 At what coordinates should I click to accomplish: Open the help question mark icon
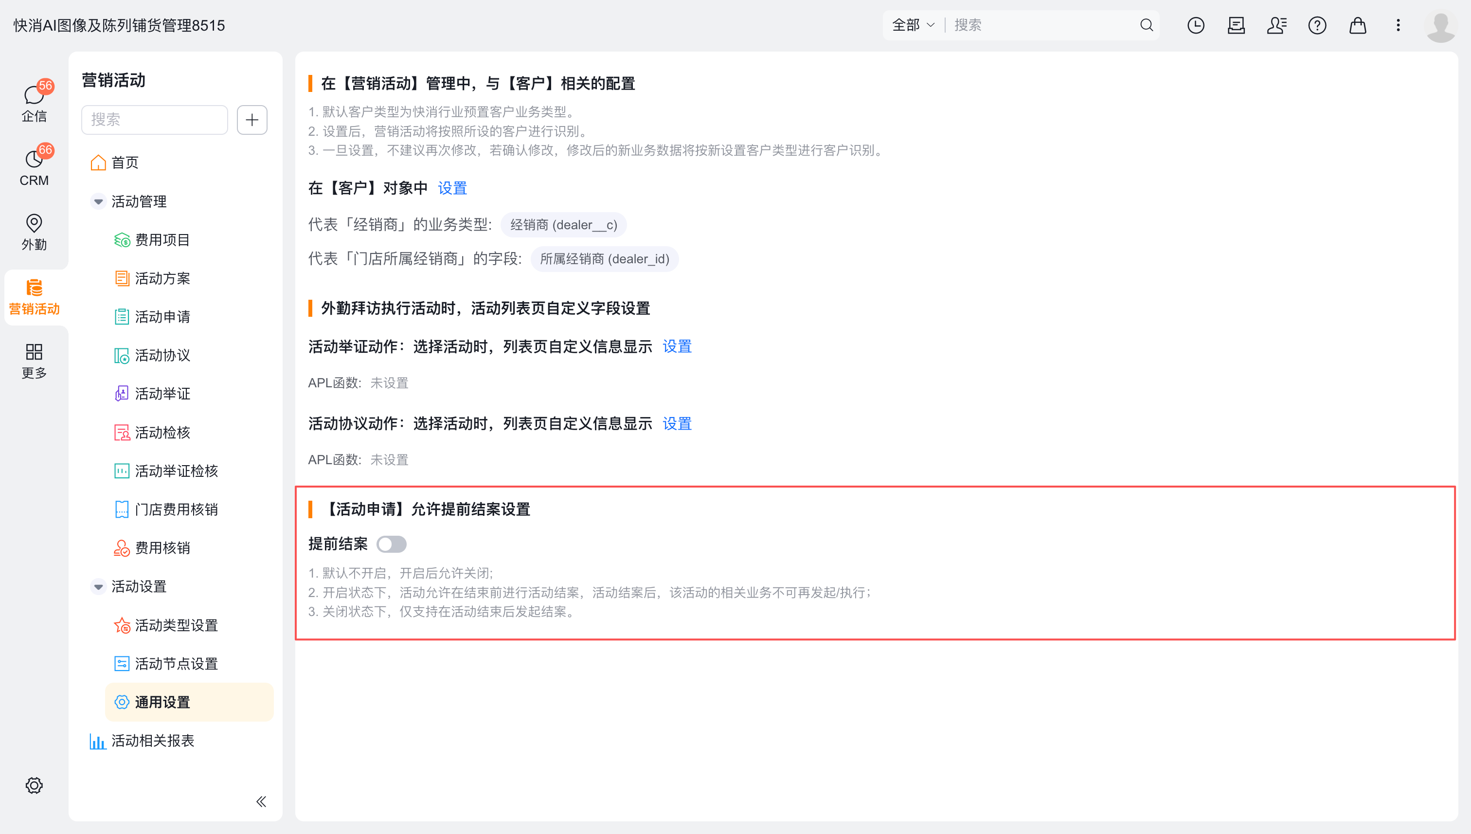click(x=1318, y=25)
